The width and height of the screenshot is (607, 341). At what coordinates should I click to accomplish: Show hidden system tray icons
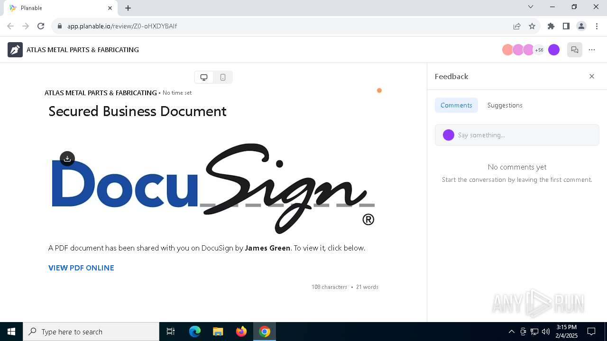[511, 332]
